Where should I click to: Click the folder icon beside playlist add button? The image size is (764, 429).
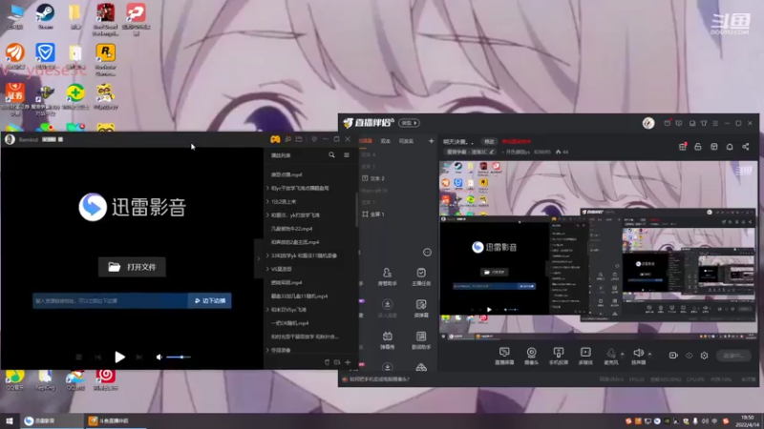(337, 362)
